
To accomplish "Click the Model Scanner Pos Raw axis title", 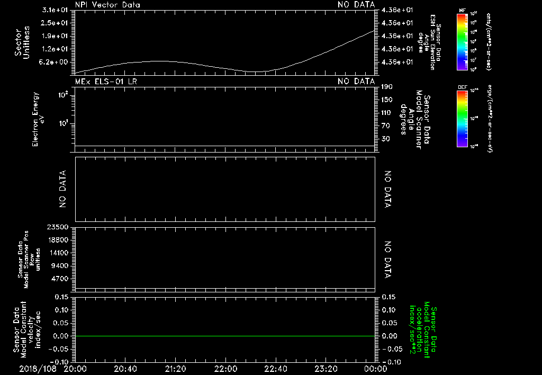I will [x=29, y=260].
